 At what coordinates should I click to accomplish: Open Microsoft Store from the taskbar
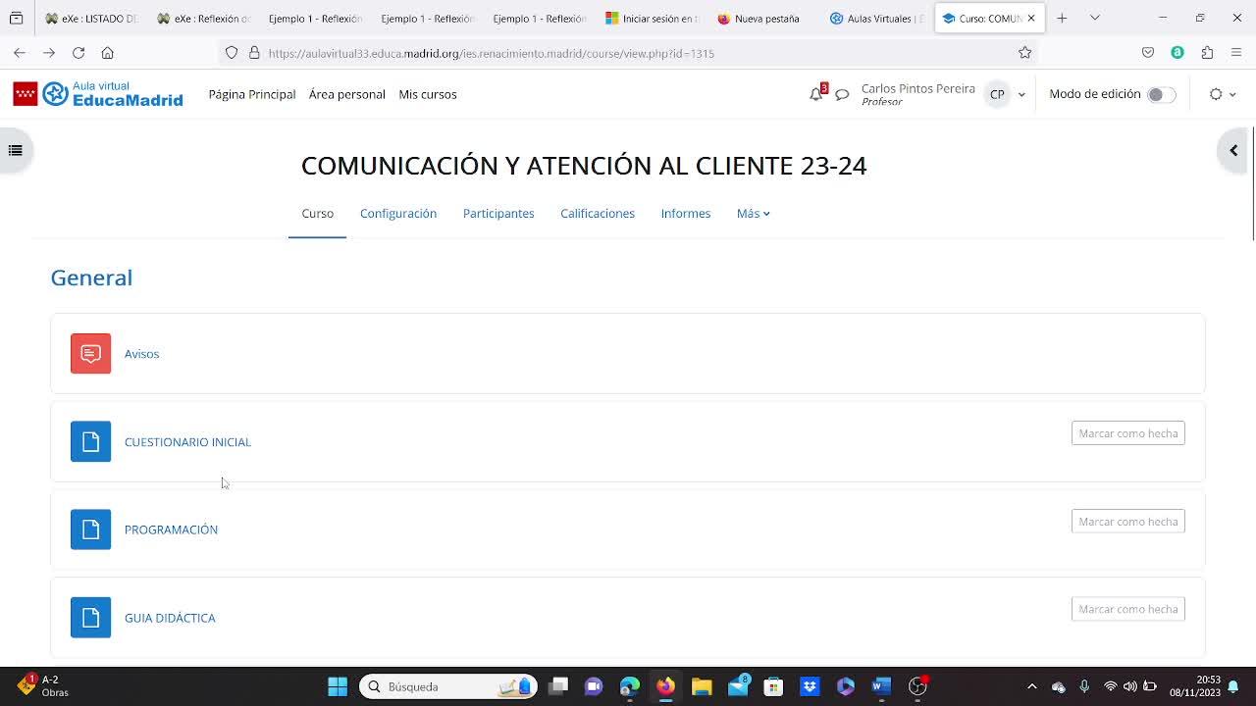(x=773, y=686)
